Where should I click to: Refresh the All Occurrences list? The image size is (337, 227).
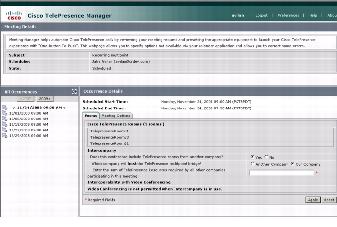pos(74,91)
